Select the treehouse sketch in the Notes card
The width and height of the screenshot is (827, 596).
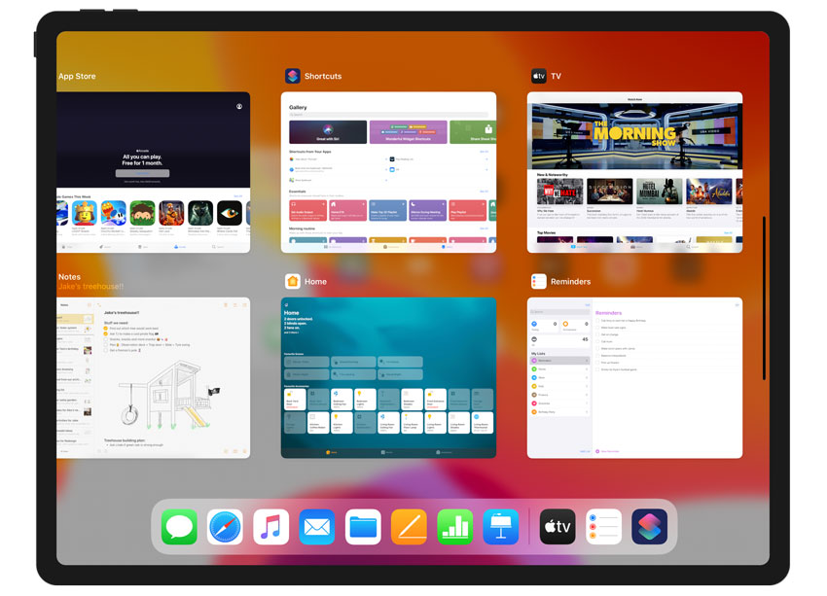coord(168,395)
